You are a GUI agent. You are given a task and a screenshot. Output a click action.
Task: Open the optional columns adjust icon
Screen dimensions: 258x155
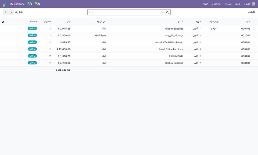coord(3,22)
